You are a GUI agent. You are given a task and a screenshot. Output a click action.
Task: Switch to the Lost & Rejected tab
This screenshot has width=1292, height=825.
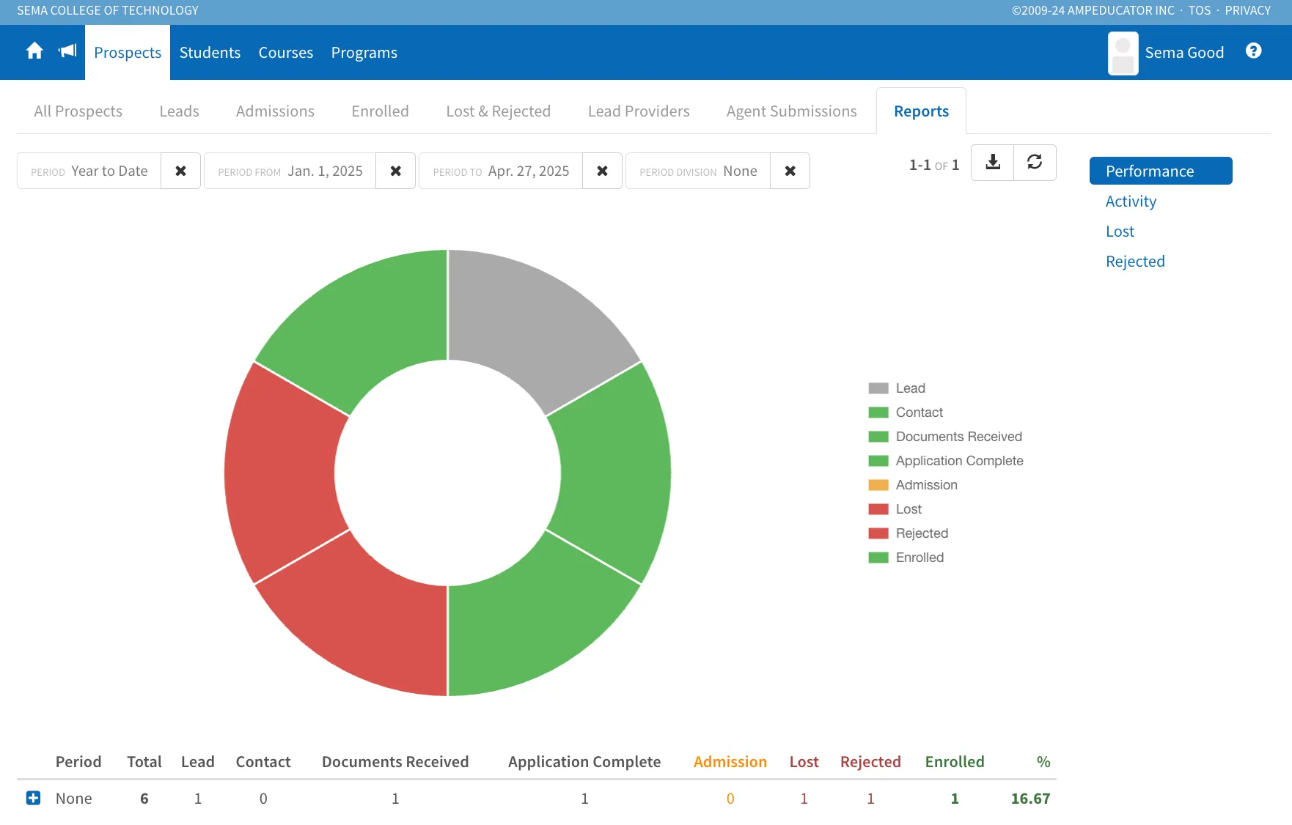coord(498,111)
